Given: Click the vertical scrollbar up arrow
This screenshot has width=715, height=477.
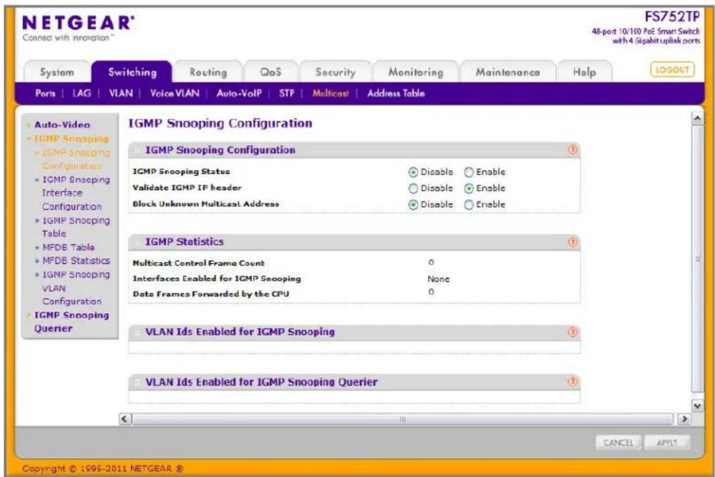Looking at the screenshot, I should [x=697, y=119].
